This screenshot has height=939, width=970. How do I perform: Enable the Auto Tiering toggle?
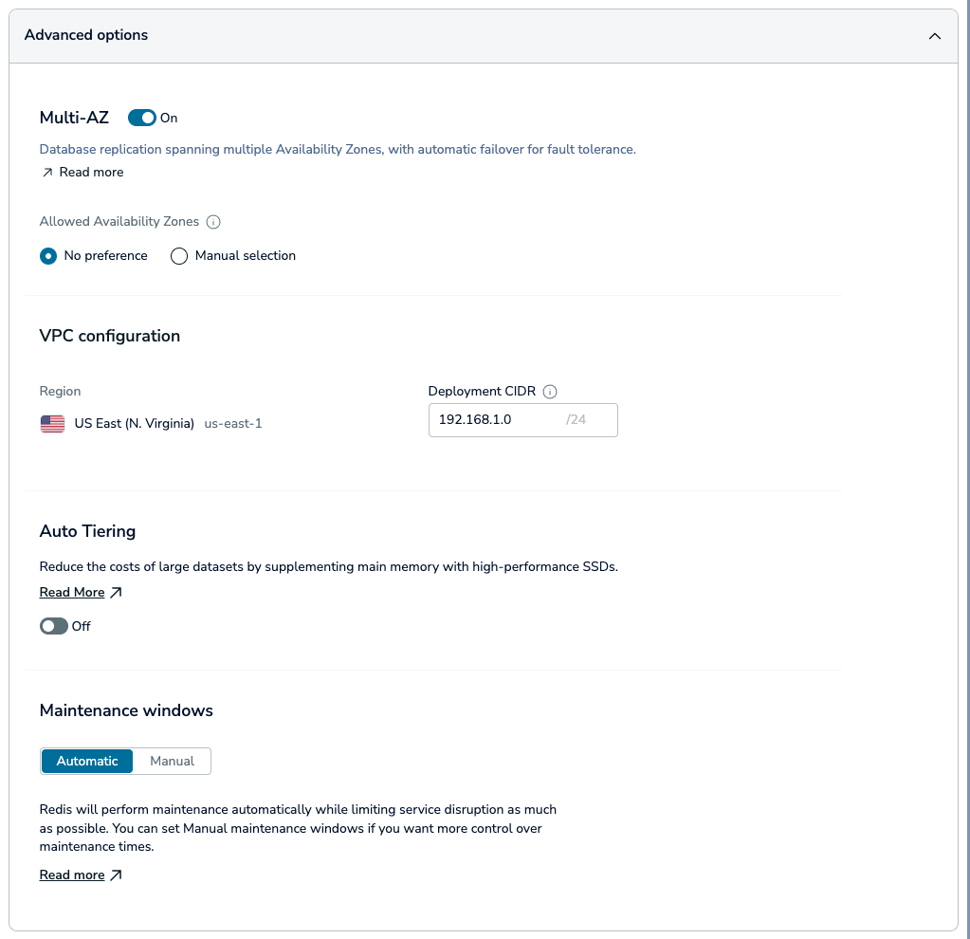point(54,626)
